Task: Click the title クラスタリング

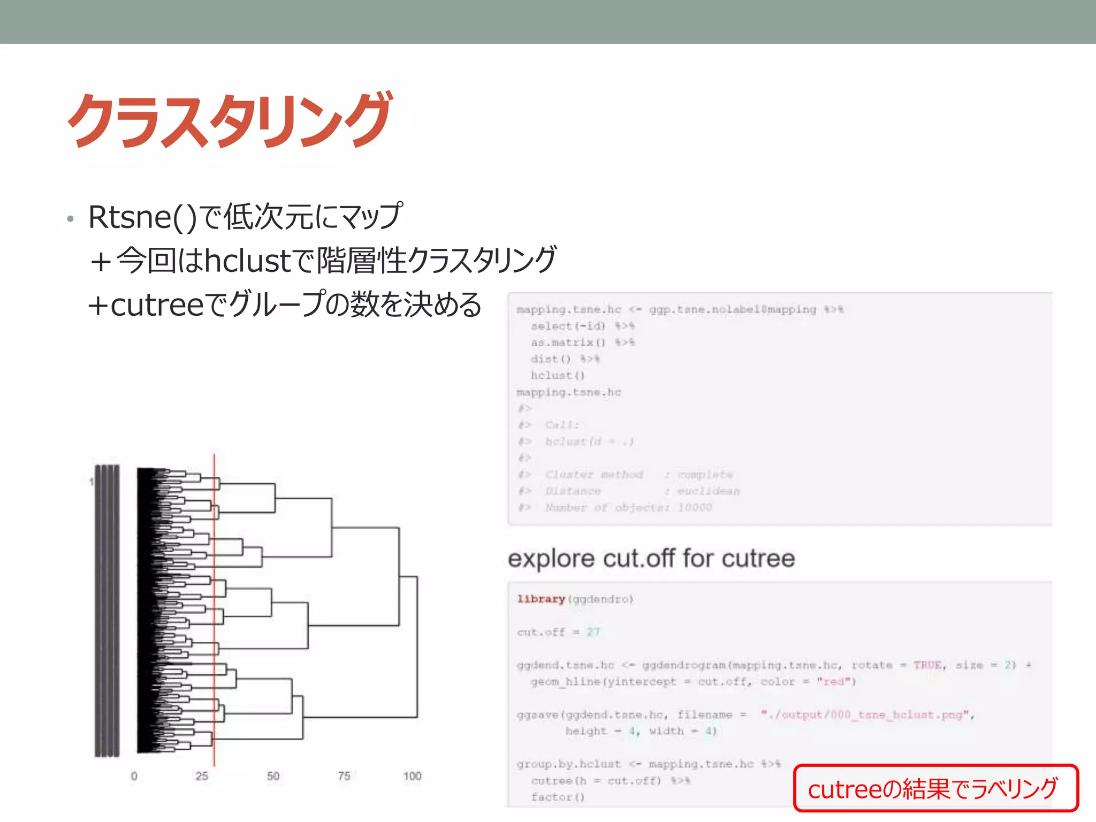Action: tap(230, 120)
